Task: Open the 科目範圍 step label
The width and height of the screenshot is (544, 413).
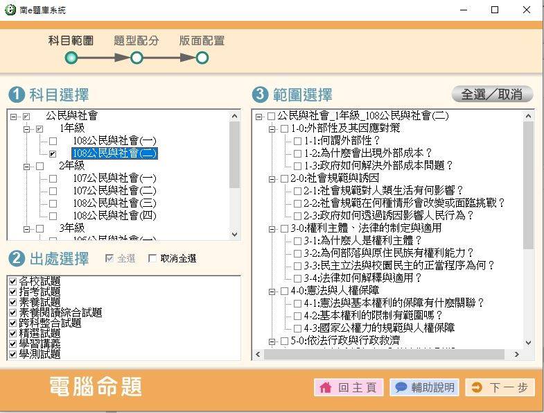Action: 71,41
